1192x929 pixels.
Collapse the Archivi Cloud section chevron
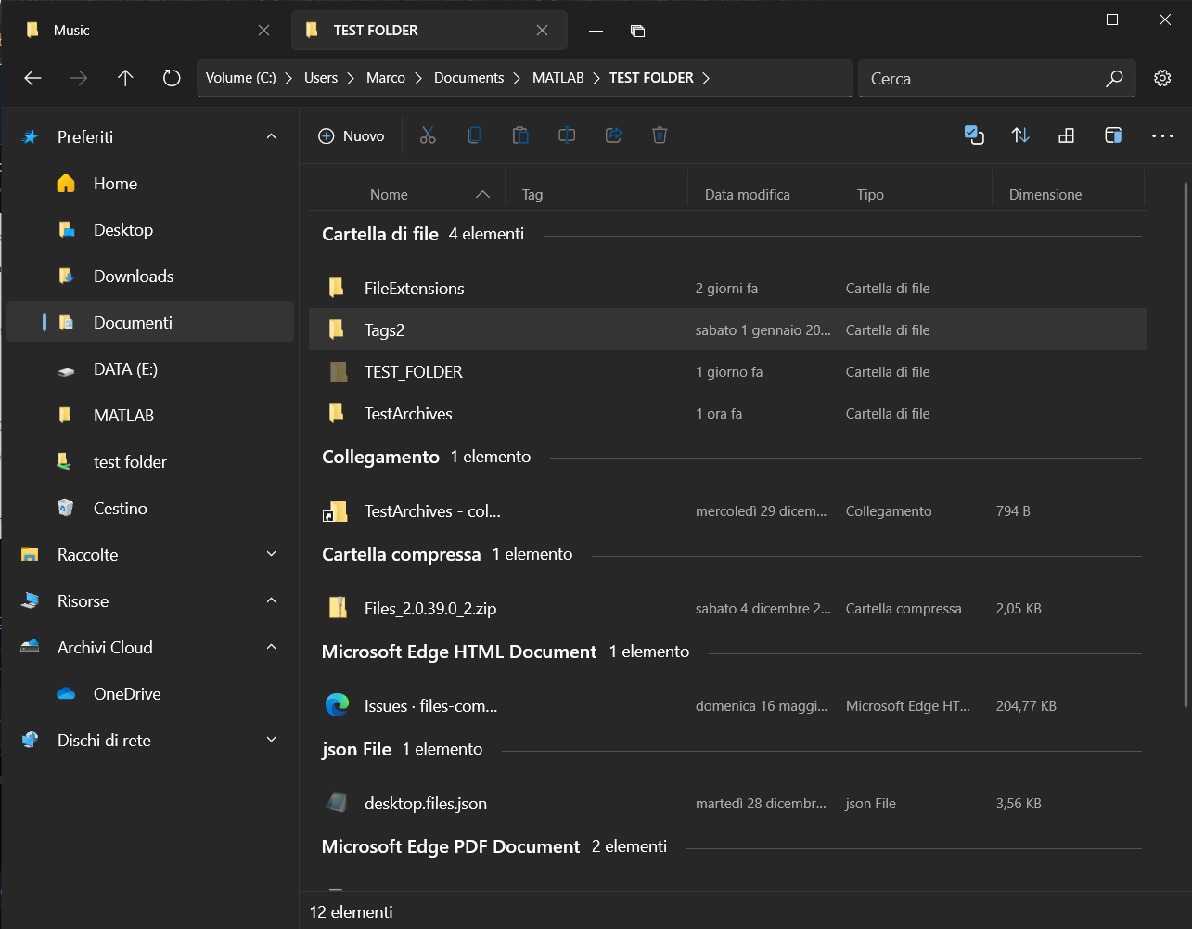(271, 647)
